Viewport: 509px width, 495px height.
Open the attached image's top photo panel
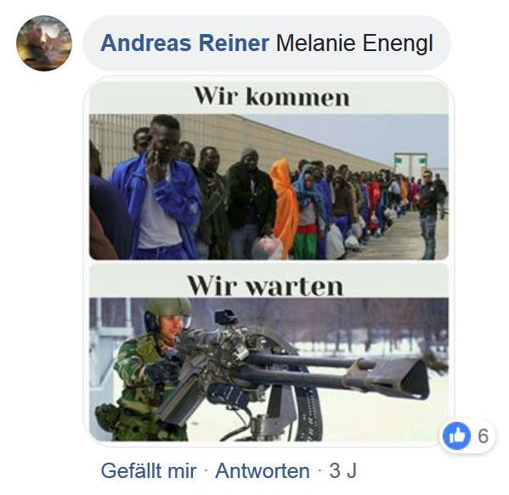269,186
